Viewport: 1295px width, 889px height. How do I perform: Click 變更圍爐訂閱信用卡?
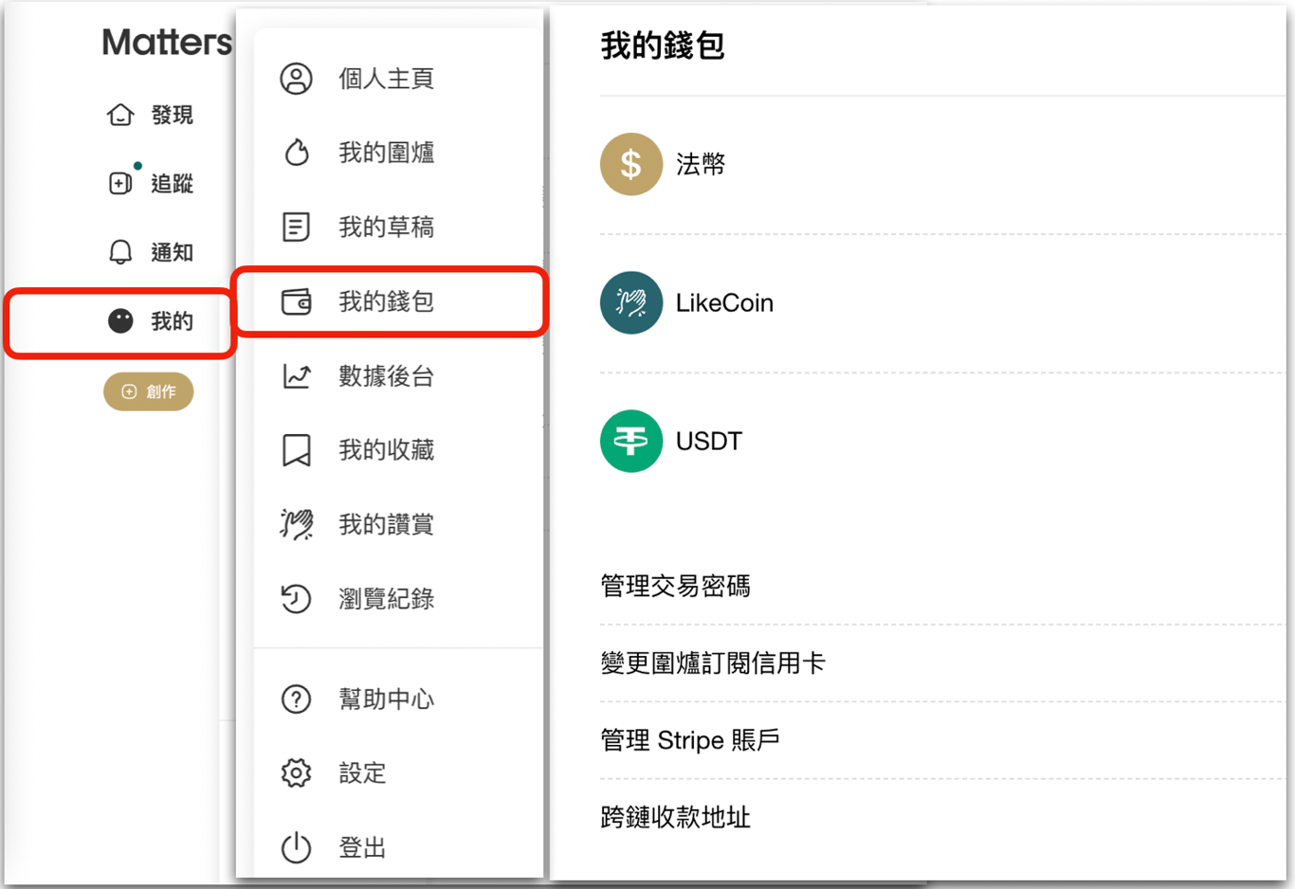pyautogui.click(x=713, y=663)
